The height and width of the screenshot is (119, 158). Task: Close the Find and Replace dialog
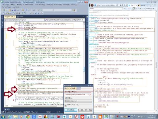pos(92,85)
